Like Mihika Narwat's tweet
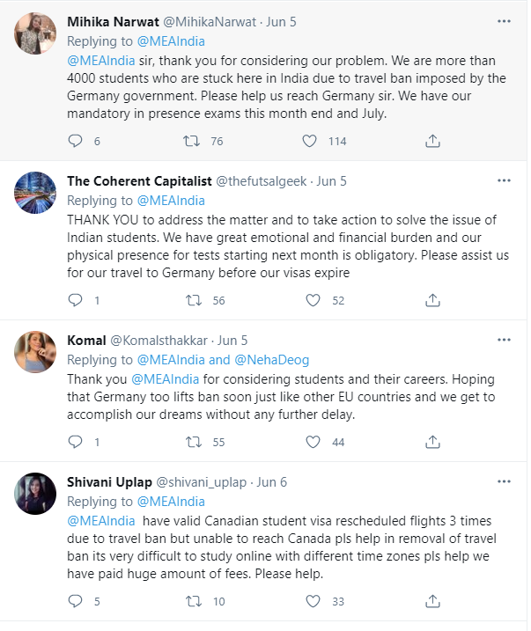The image size is (531, 631). [x=310, y=141]
